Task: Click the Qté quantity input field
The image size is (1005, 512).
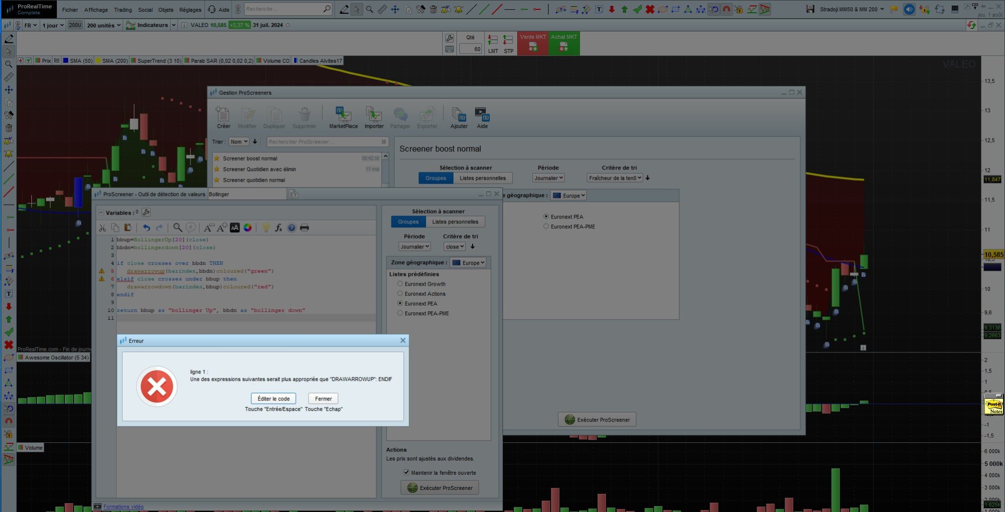Action: click(471, 49)
